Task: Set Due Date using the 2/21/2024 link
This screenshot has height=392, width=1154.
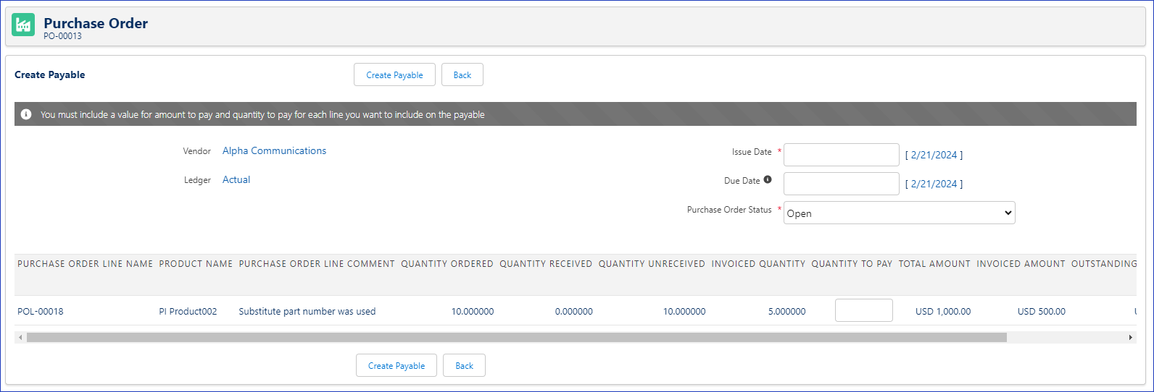Action: pyautogui.click(x=934, y=184)
